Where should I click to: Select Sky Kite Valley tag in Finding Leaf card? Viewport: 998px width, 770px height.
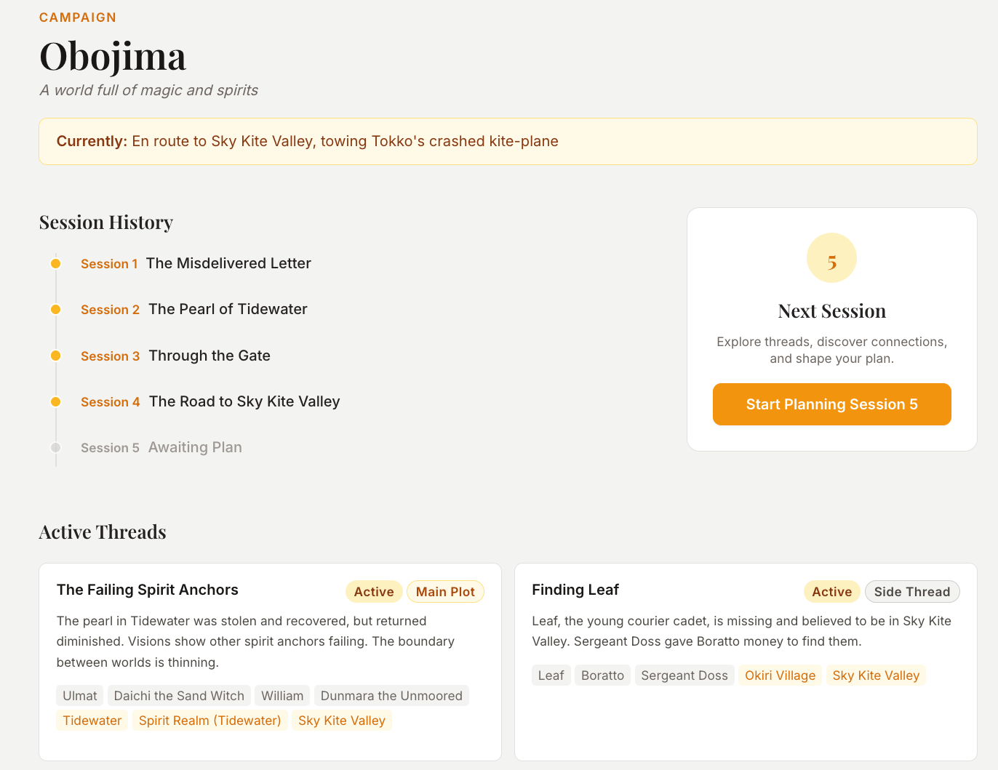coord(877,675)
